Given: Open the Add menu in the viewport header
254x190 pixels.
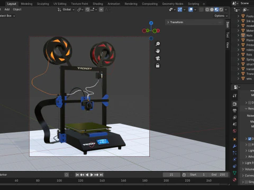Looking at the screenshot, I should [7, 9].
